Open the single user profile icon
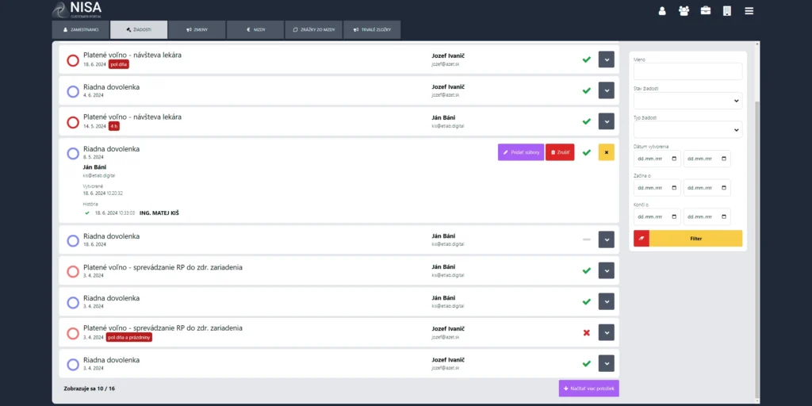Viewport: 812px width, 406px height. (x=662, y=11)
